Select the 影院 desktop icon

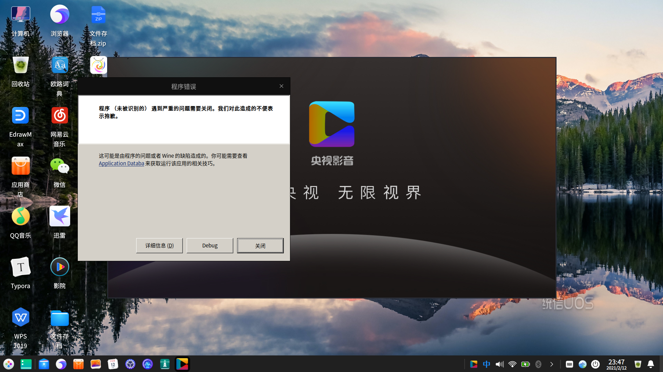[x=59, y=273]
